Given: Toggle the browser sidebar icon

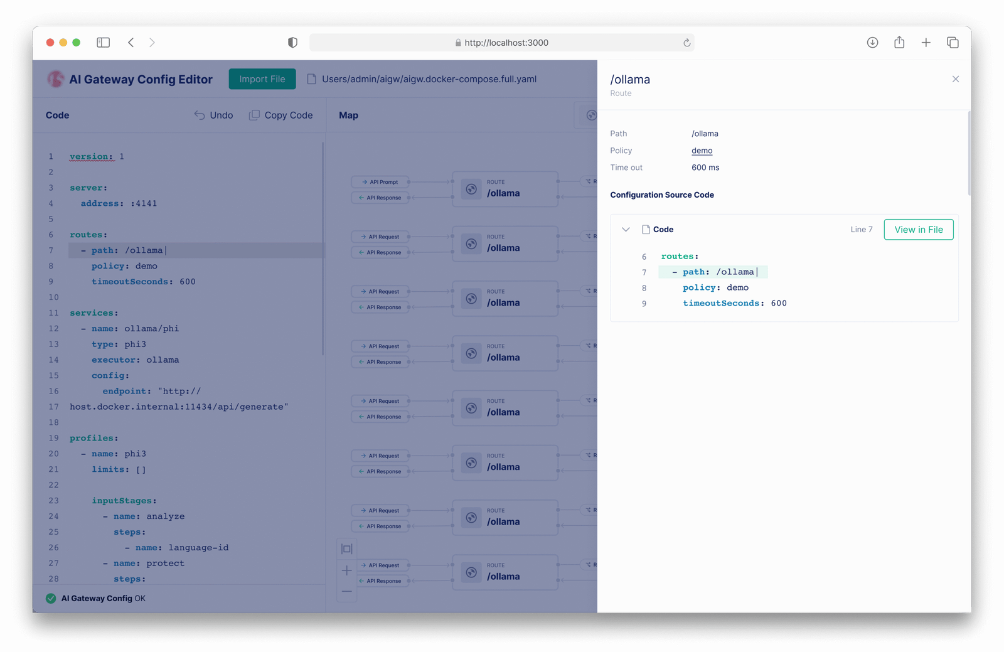Looking at the screenshot, I should [104, 43].
